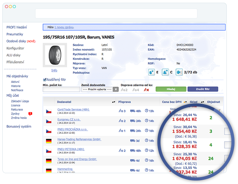Open PNEU PROCHÁZKA s.r.o. supplier link

point(73,129)
